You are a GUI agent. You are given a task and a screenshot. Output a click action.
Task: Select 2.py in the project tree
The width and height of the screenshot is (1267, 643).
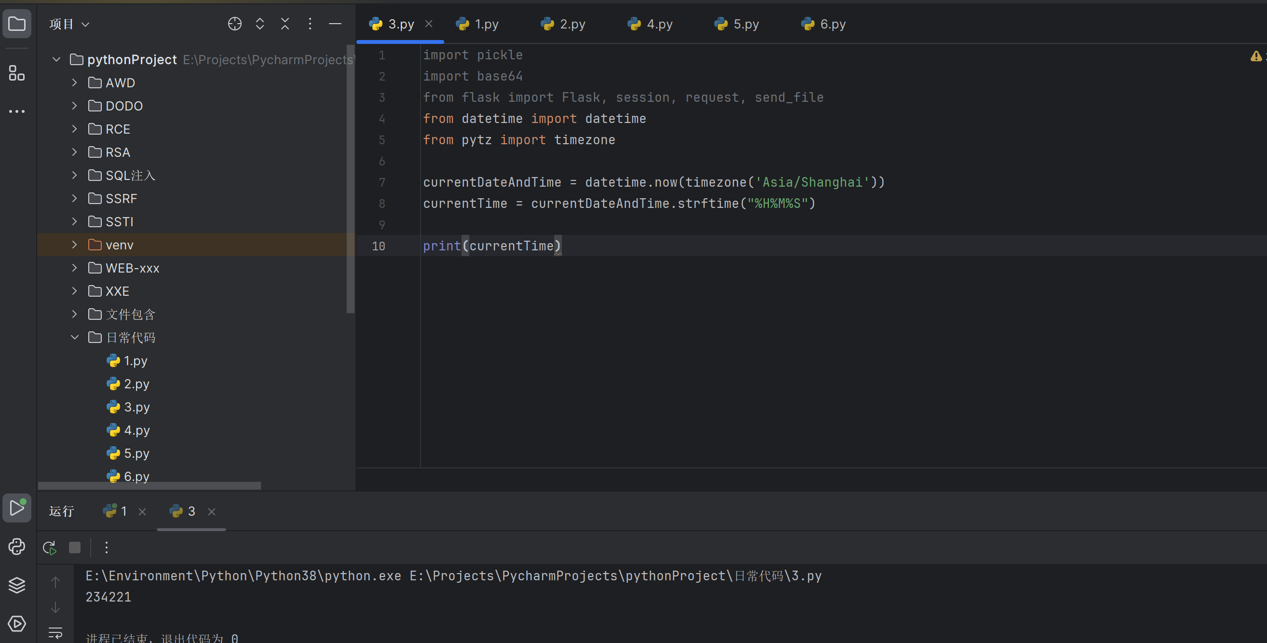[128, 384]
